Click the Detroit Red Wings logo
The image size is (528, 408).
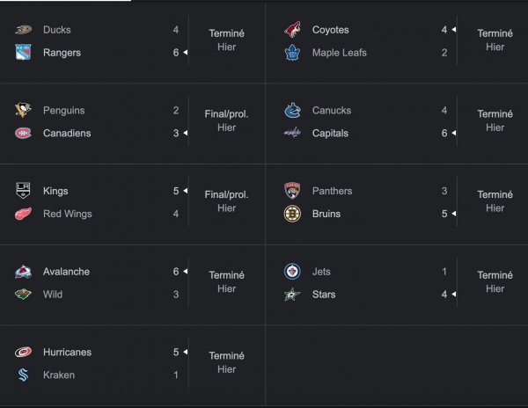23,214
